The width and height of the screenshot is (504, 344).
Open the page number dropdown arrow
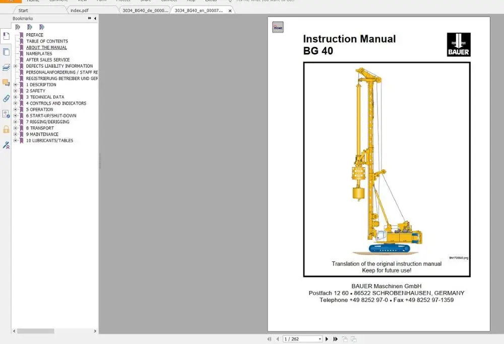(320, 339)
